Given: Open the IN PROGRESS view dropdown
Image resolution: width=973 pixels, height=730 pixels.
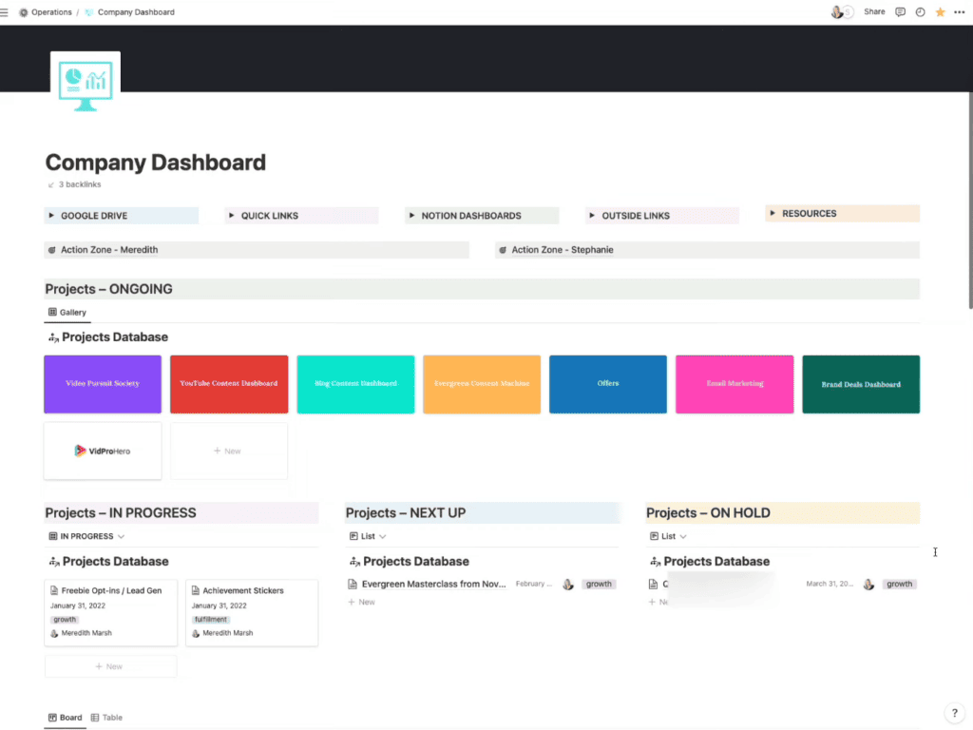Looking at the screenshot, I should 86,536.
